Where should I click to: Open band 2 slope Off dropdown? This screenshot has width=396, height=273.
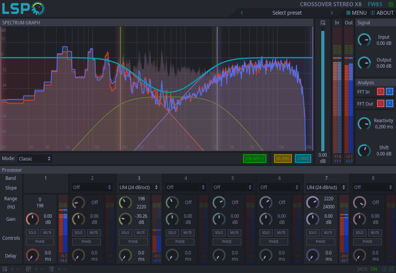92,187
